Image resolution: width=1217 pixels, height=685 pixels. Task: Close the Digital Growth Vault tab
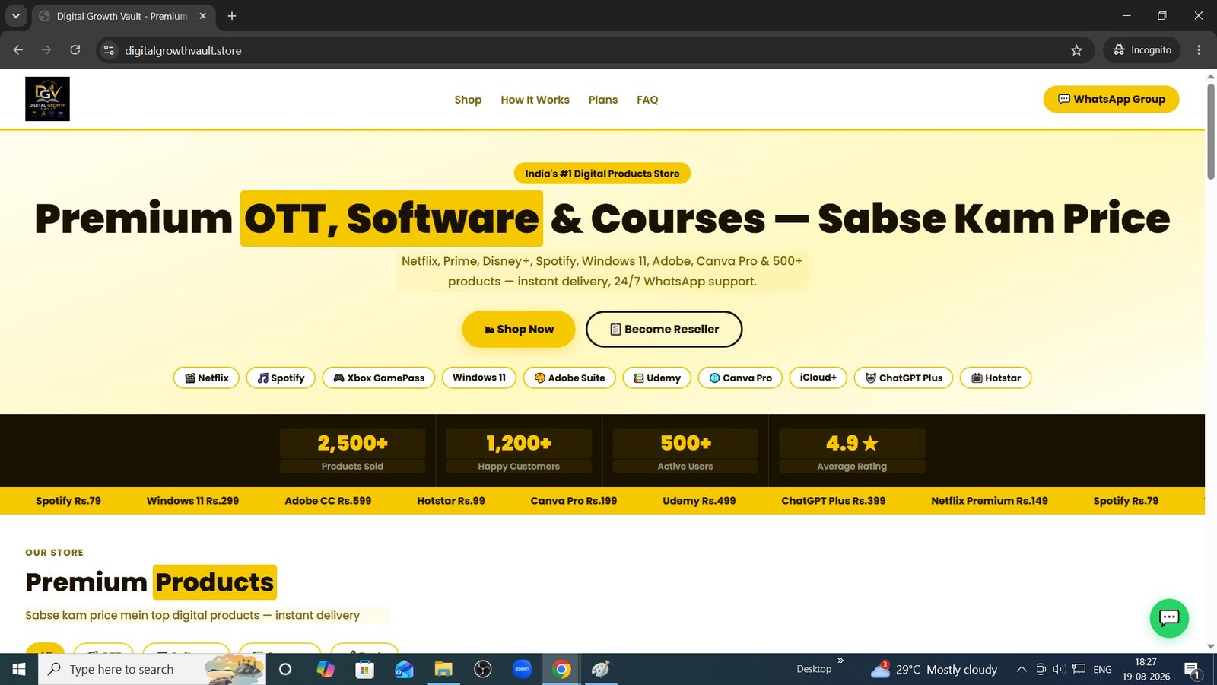coord(203,16)
